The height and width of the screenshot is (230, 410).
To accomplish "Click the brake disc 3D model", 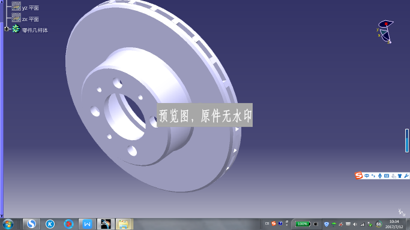I will coord(153,96).
